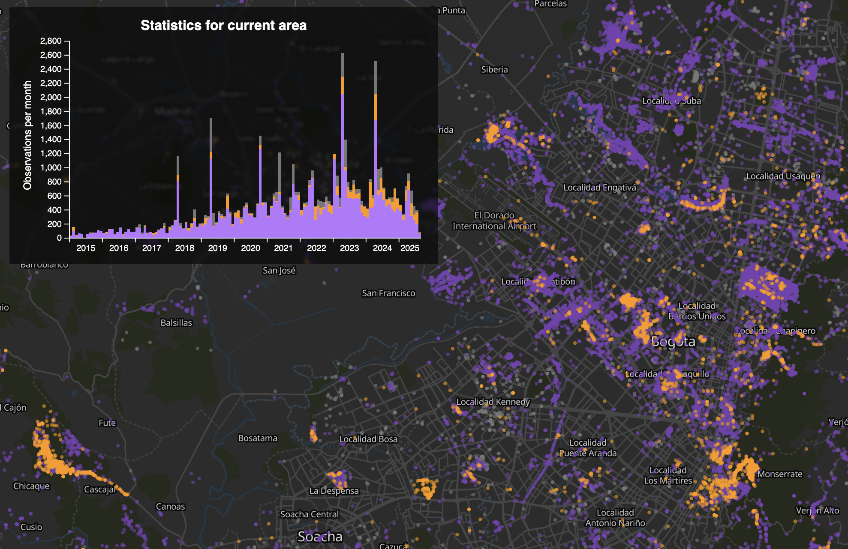Click the 2,000 value on the y-axis
The width and height of the screenshot is (848, 549).
pos(51,97)
